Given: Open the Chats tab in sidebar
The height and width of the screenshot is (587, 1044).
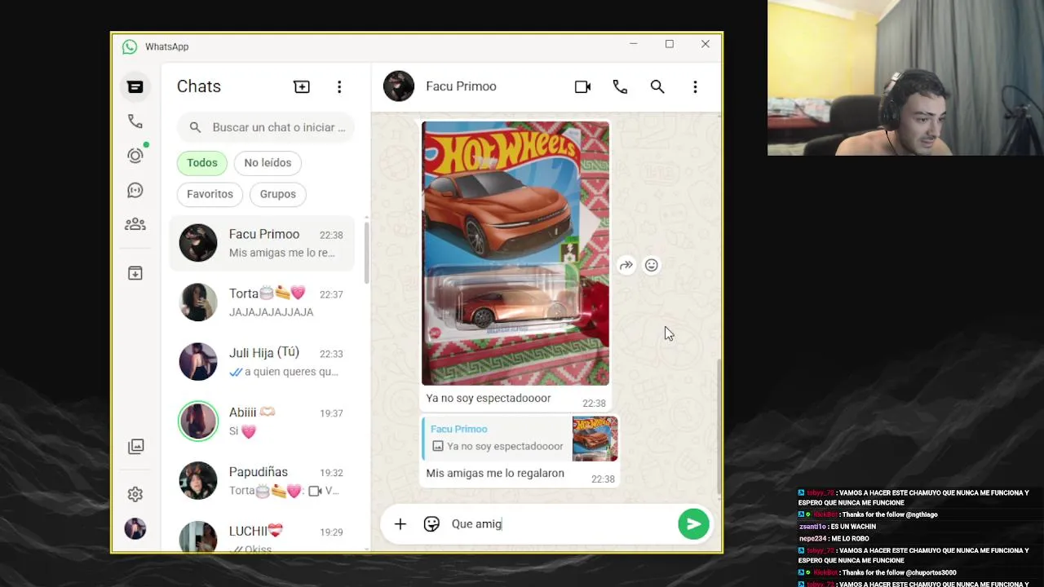Looking at the screenshot, I should click(x=135, y=86).
